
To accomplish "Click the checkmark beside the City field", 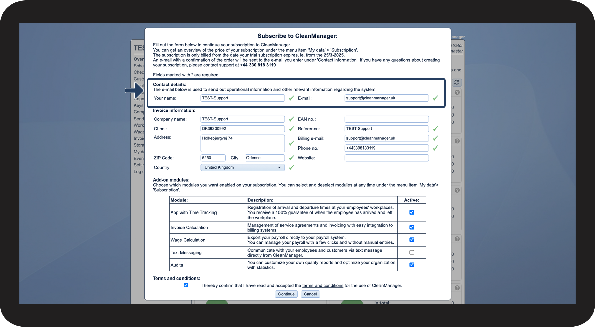I will pyautogui.click(x=291, y=158).
